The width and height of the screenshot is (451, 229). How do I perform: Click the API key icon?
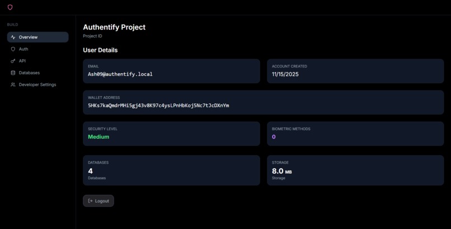pos(13,61)
